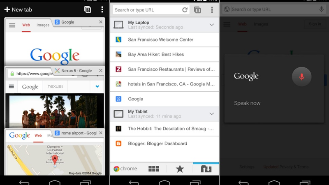The height and width of the screenshot is (185, 329).
Task: Tap microphone icon in right URL bar
Action: (321, 9)
